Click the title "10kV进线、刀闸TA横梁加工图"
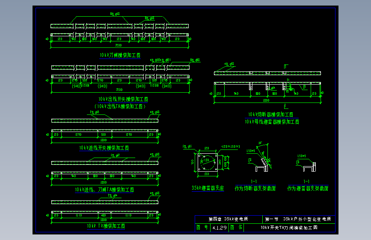Viewport: 371px width, 240px height. 104,190
